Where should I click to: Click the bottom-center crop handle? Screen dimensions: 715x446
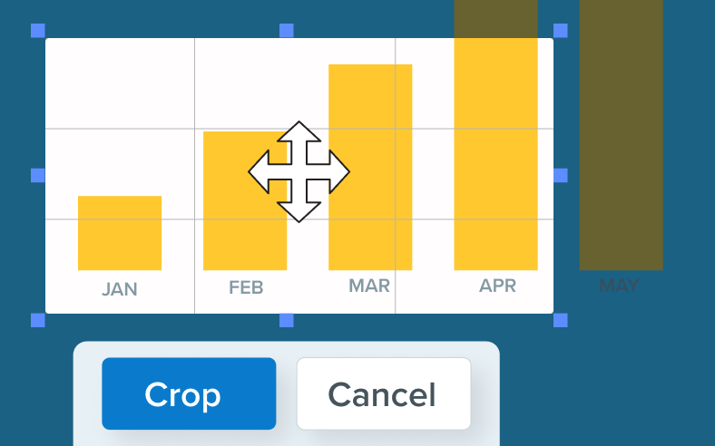[287, 320]
